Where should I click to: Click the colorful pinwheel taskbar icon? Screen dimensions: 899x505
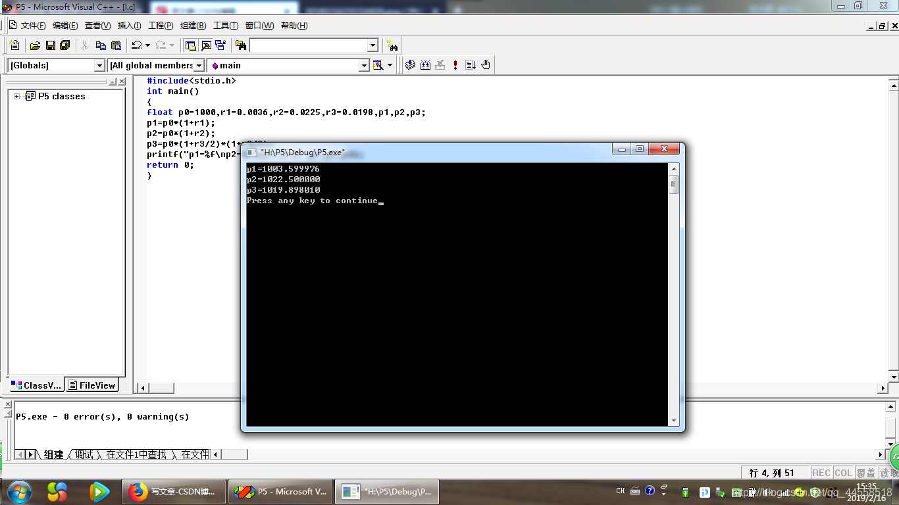point(58,491)
